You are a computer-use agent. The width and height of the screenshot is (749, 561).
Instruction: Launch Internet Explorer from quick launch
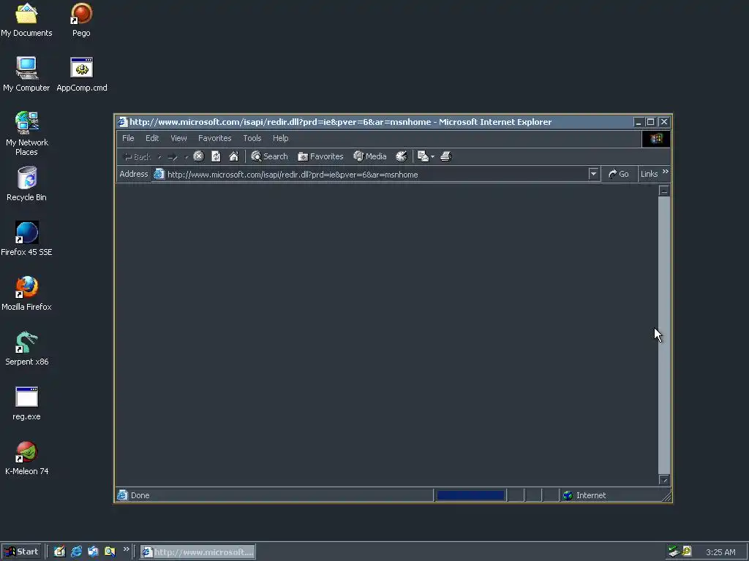76,552
